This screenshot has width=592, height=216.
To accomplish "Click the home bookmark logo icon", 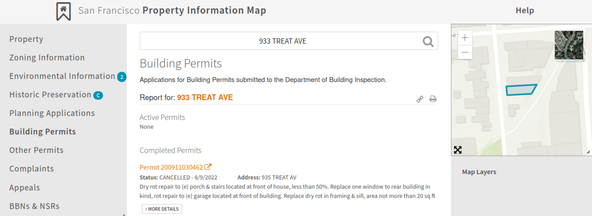I will tap(63, 11).
